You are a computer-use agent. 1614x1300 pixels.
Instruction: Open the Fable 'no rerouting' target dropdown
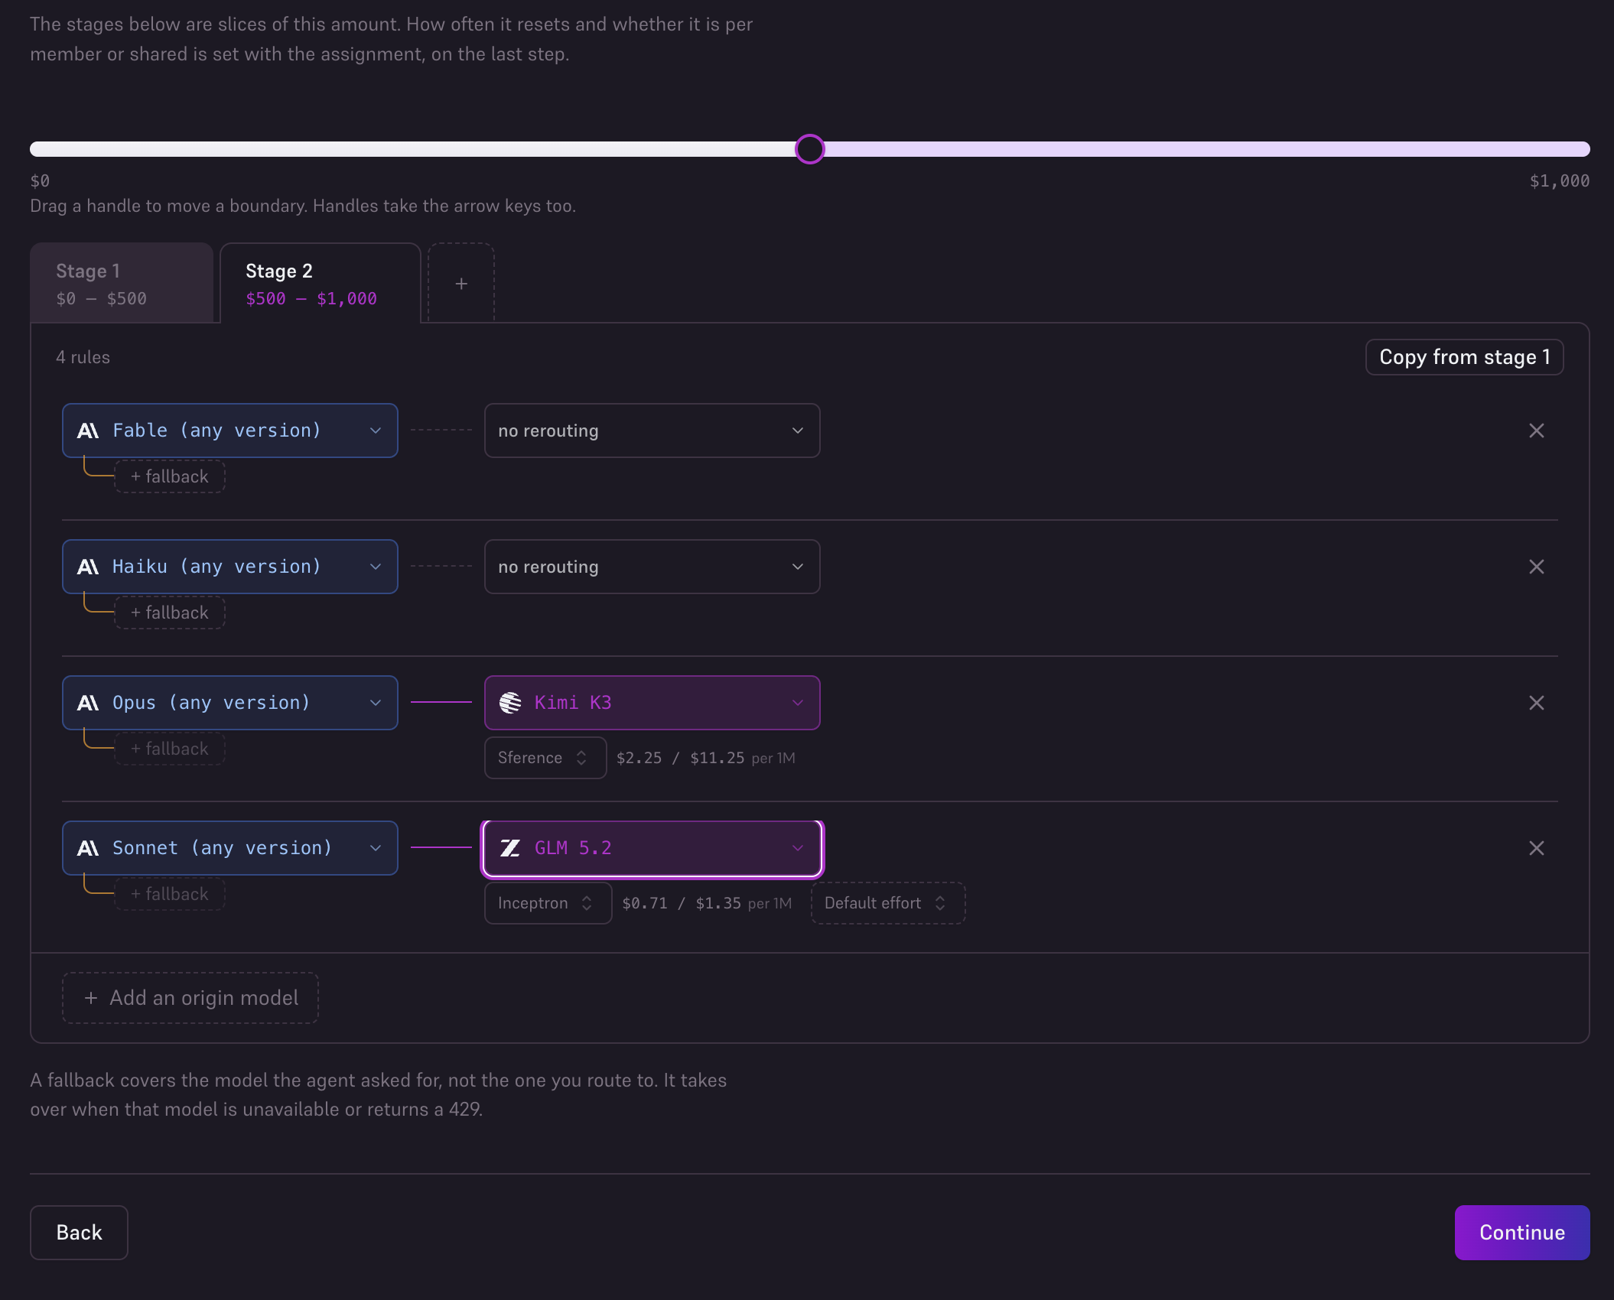tap(652, 431)
